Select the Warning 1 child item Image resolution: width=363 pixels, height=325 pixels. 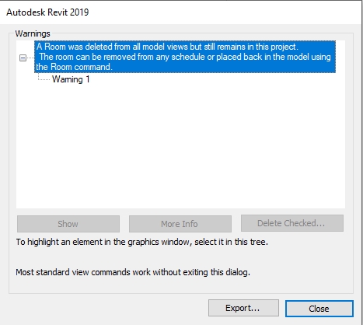pyautogui.click(x=71, y=79)
